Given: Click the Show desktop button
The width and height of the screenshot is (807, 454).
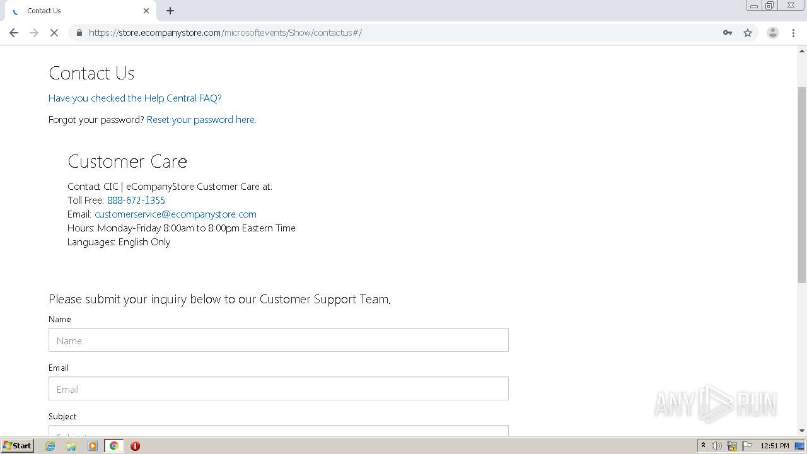Looking at the screenshot, I should coord(800,446).
